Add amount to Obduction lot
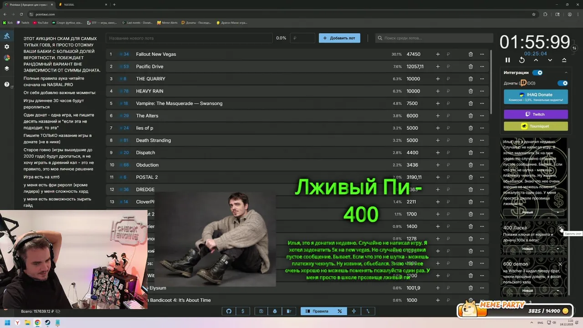 [438, 165]
